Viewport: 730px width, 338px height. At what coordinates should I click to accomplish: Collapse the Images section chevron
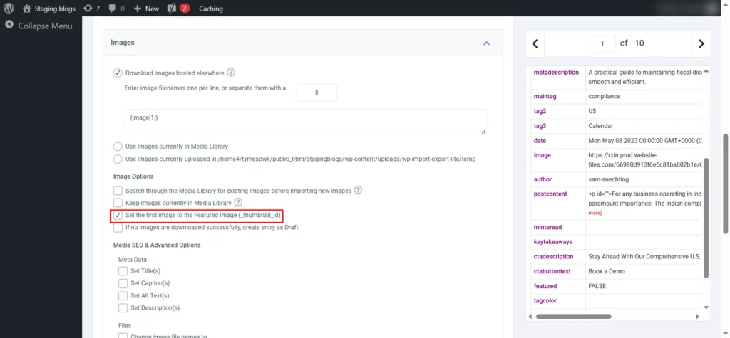(486, 43)
